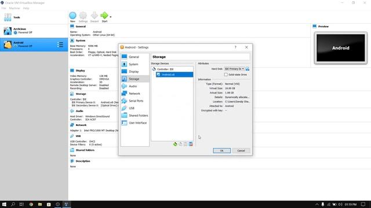Select Tools in the VirtualBox sidebar

click(34, 17)
